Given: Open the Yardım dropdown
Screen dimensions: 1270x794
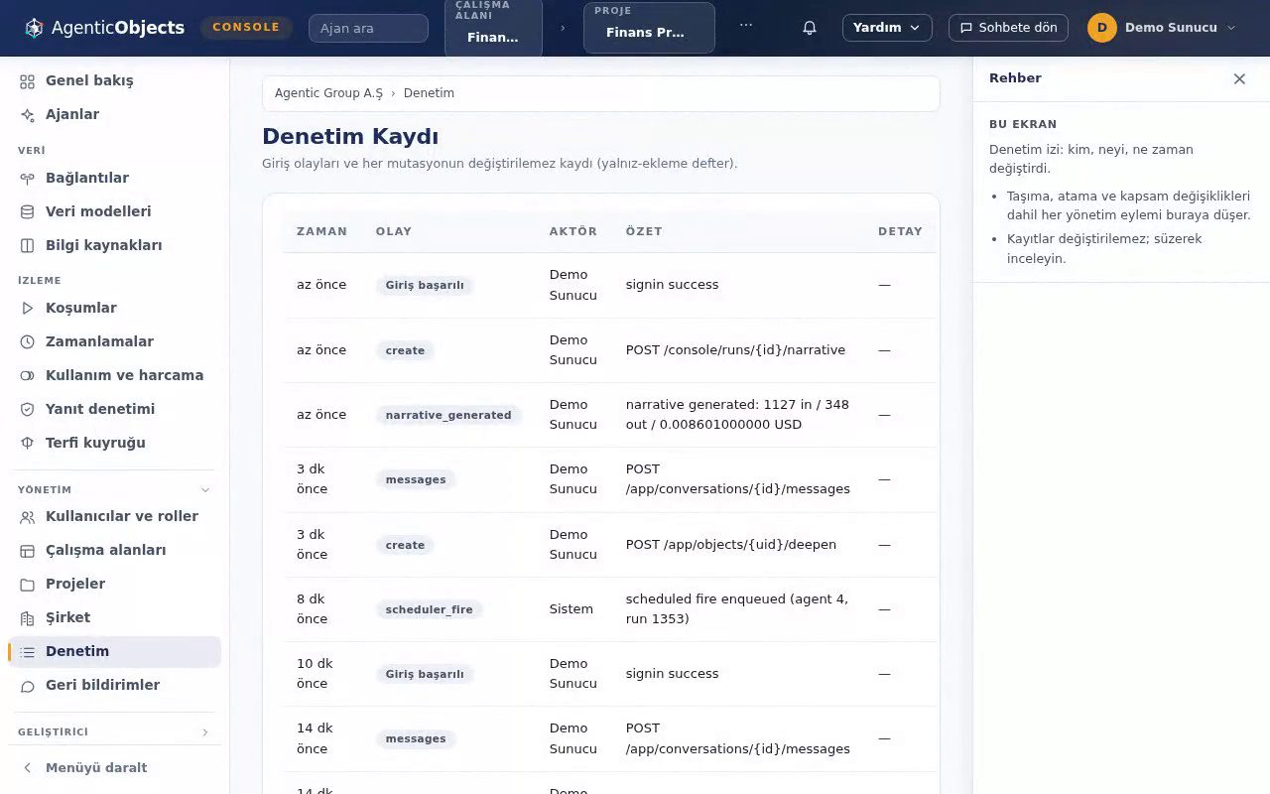Looking at the screenshot, I should [887, 28].
